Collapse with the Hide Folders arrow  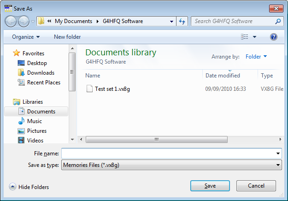click(12, 187)
